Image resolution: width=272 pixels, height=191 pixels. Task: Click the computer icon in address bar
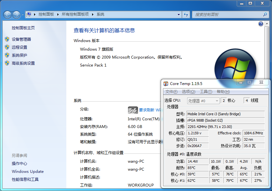point(29,14)
